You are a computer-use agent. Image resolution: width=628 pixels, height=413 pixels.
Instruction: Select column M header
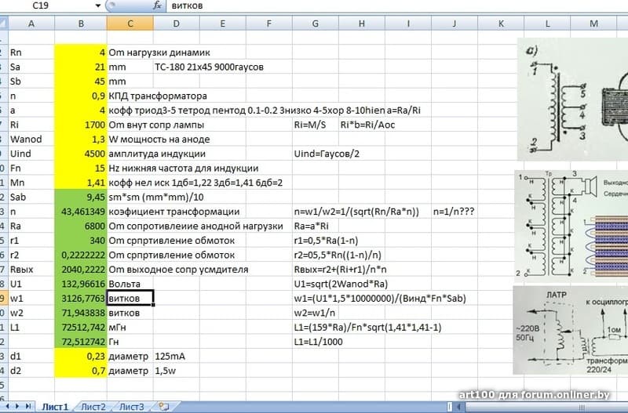point(593,24)
